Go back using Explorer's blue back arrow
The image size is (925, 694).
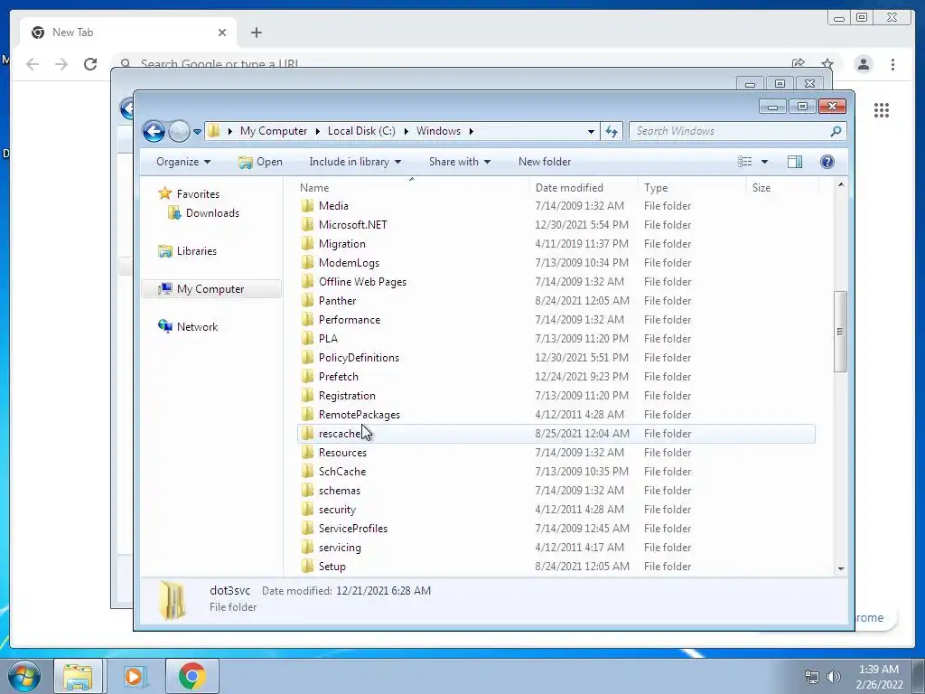(154, 131)
